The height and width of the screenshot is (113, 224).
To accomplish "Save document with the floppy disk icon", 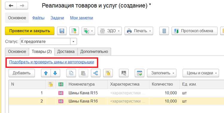I will (62, 31).
